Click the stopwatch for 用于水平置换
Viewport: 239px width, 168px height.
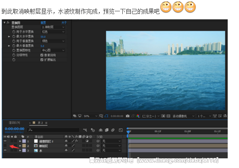click(x=14, y=32)
